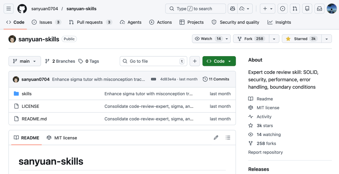
Task: Open the issues icon in top header
Action: [282, 9]
